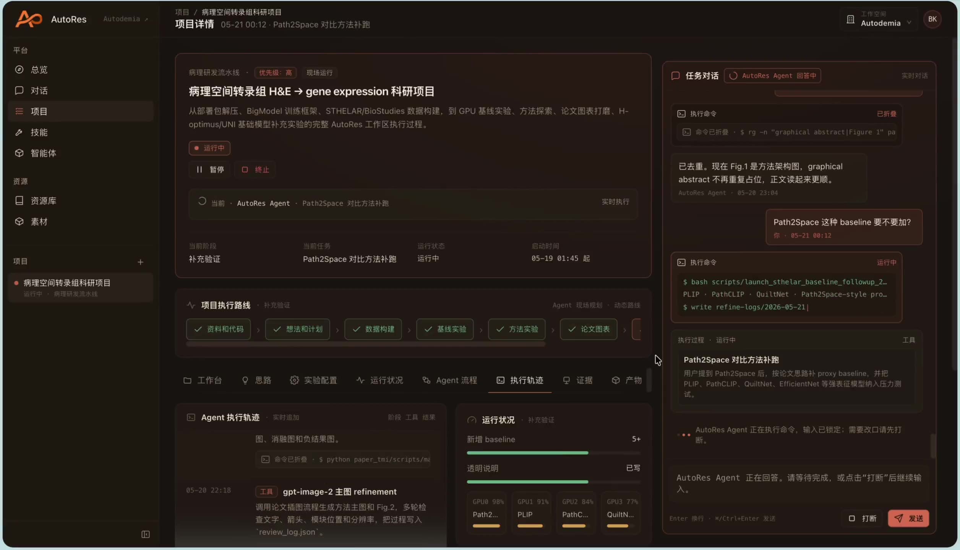Screen dimensions: 960x550
Task: Open the Autodemia external link
Action: 125,19
